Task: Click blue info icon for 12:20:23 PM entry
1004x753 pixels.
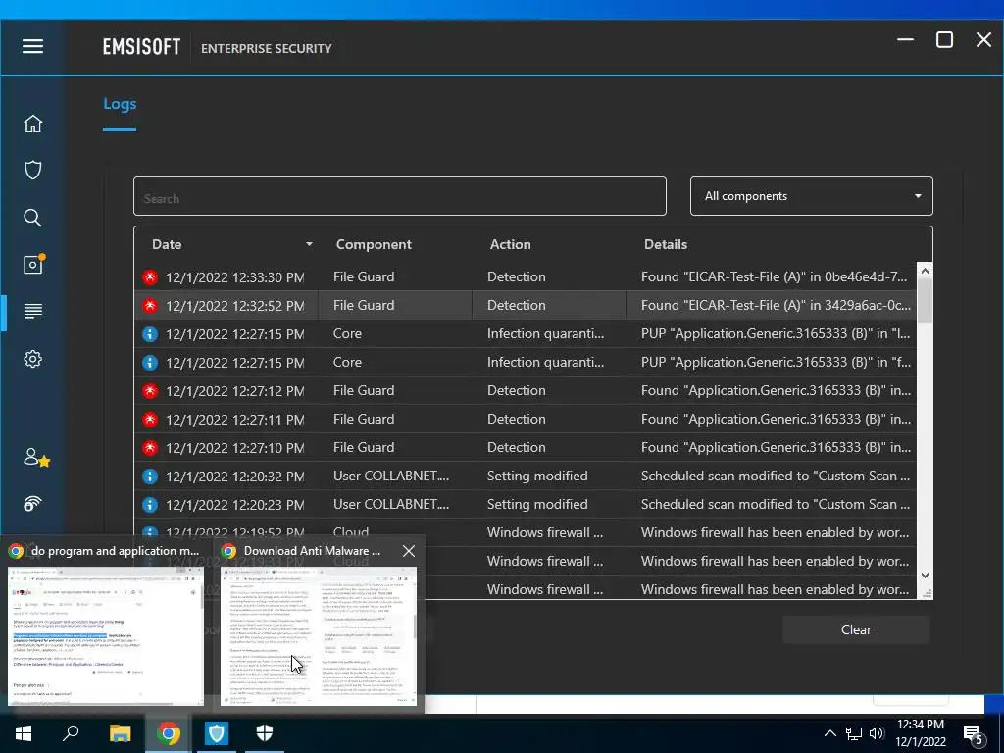Action: click(150, 505)
